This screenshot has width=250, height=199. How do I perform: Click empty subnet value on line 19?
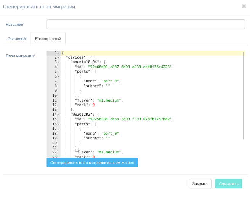coord(108,138)
